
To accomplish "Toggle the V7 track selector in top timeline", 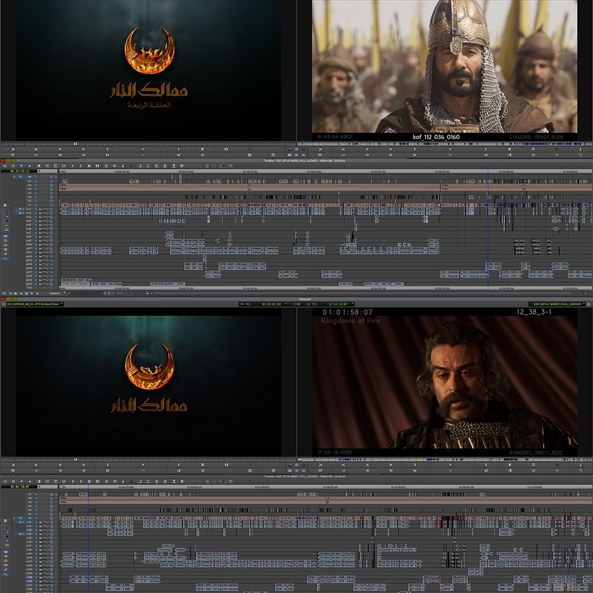I will tap(30, 181).
